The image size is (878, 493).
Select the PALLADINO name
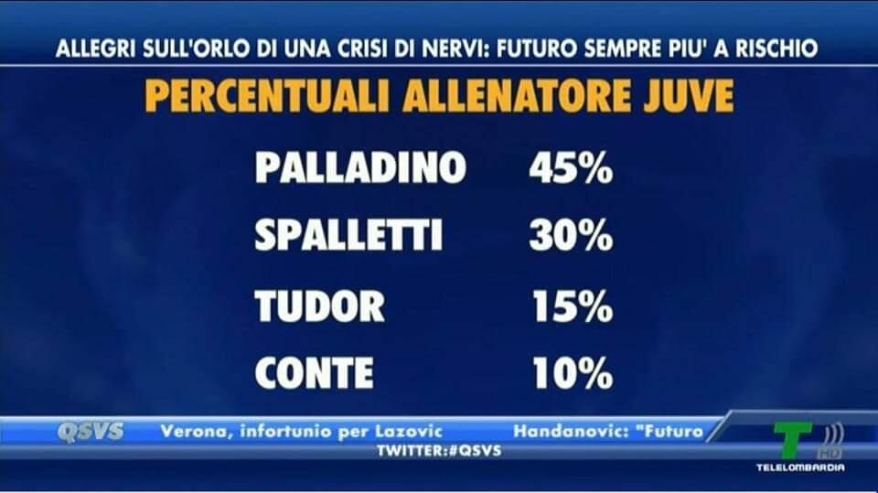(x=360, y=168)
